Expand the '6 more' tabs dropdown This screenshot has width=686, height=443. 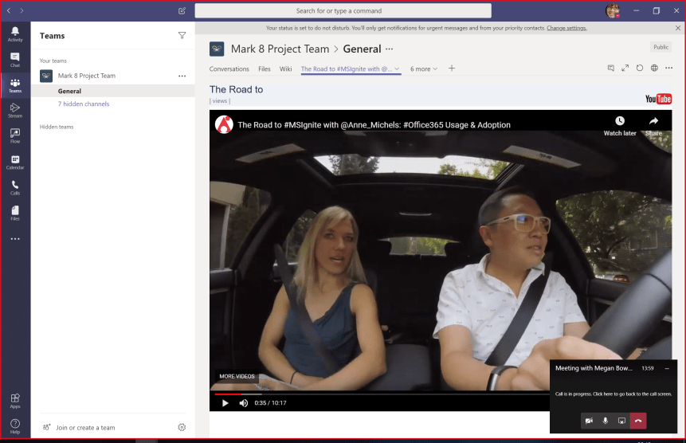424,69
